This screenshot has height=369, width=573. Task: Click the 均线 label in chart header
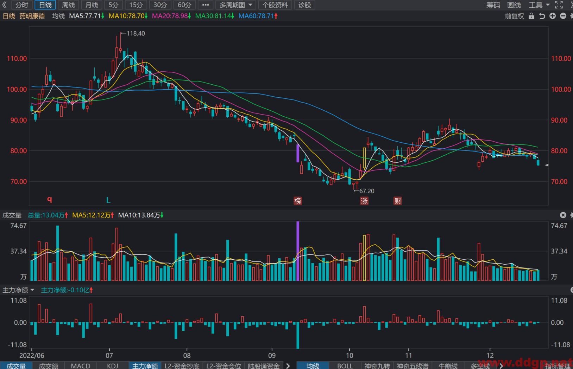(x=58, y=16)
